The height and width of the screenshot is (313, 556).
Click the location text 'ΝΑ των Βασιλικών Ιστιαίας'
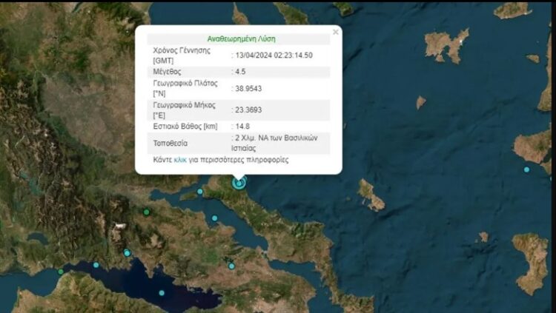point(281,142)
